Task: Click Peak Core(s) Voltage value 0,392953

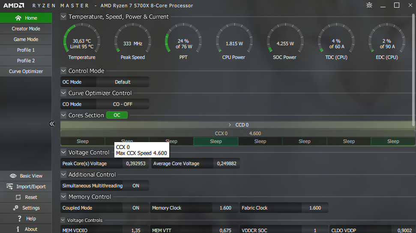Action: (x=135, y=163)
